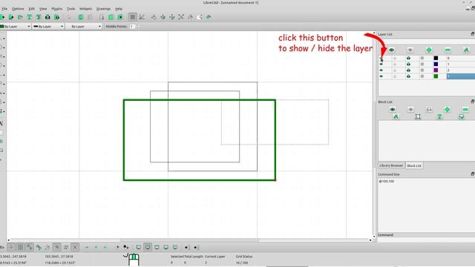The image size is (475, 267).
Task: Click the Command input field
Action: pos(426,240)
